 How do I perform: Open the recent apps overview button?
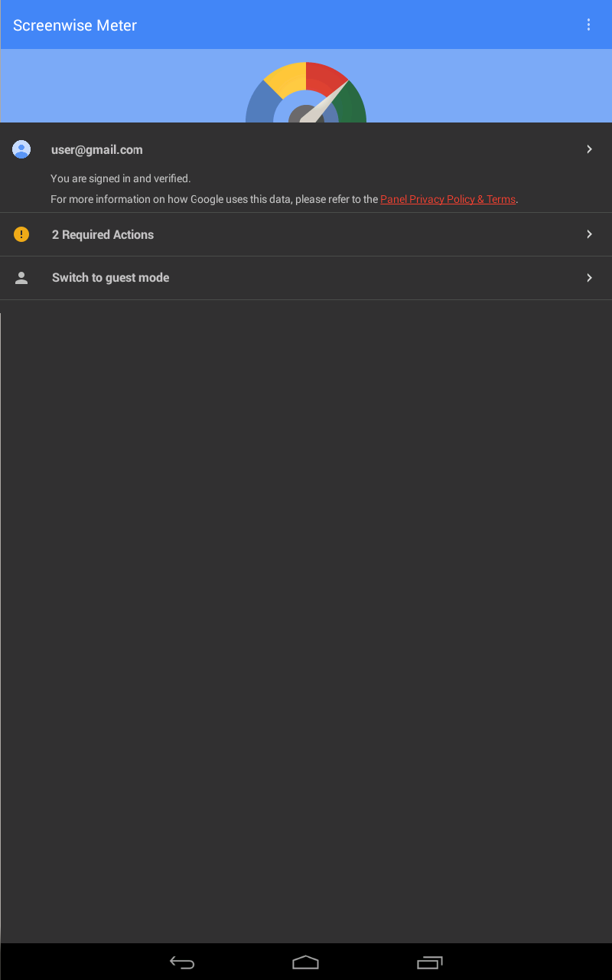(429, 962)
